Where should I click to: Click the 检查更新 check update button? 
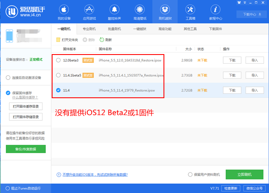tap(231, 188)
